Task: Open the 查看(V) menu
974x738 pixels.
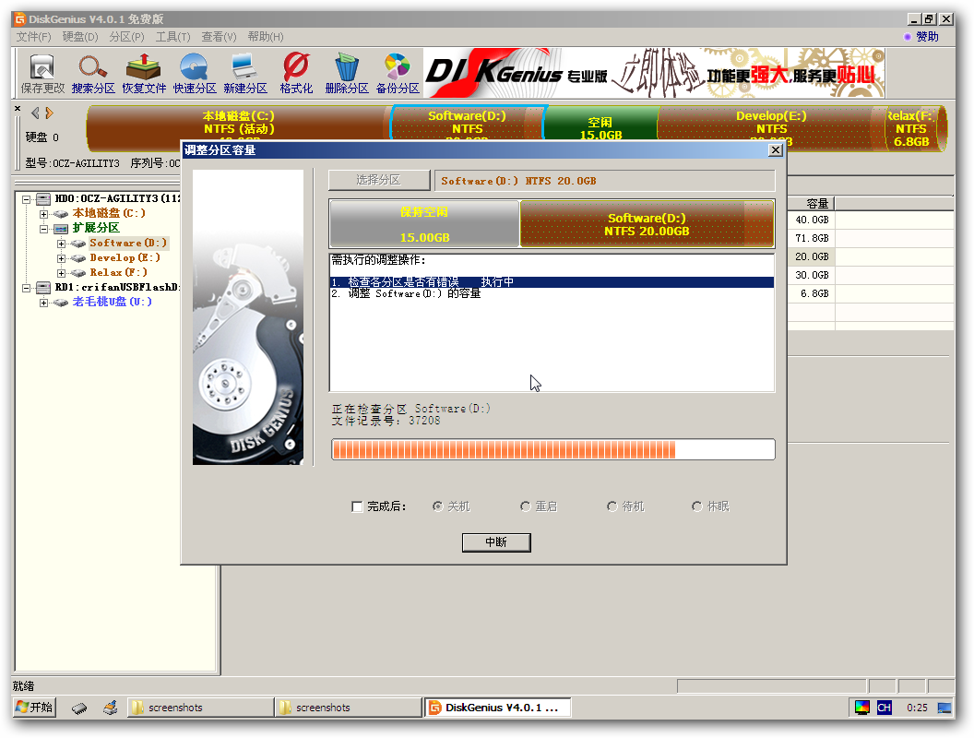Action: (x=219, y=37)
